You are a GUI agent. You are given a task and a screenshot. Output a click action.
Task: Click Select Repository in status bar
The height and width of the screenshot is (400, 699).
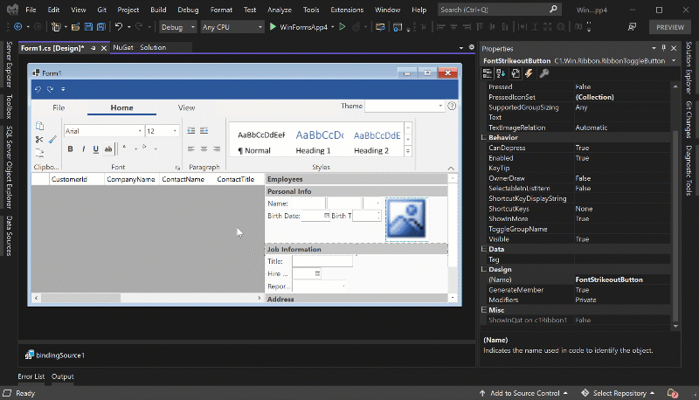coord(618,393)
